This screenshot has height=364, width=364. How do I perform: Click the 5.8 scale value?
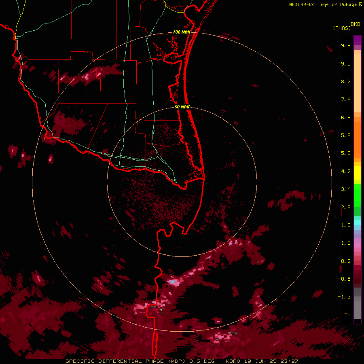[346, 135]
